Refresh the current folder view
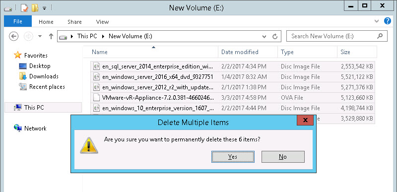 [275, 36]
